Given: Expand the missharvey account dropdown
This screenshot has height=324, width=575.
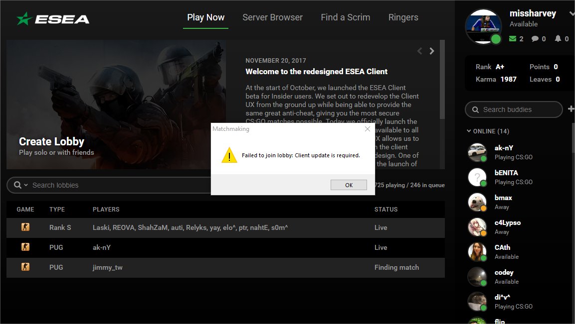Looking at the screenshot, I should (572, 13).
